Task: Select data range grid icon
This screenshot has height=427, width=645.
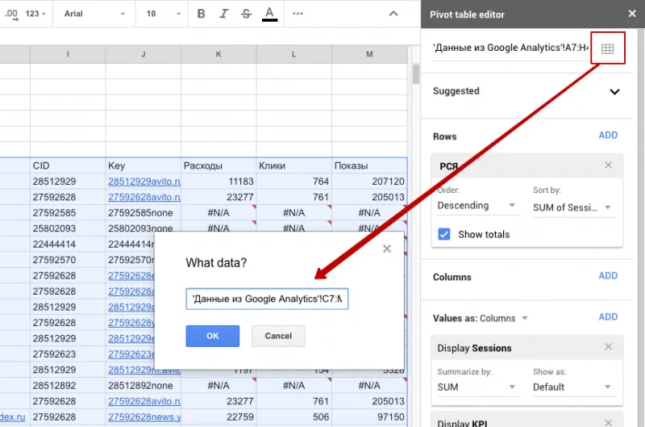Action: (608, 48)
